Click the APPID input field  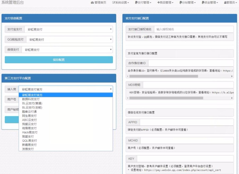186,122
